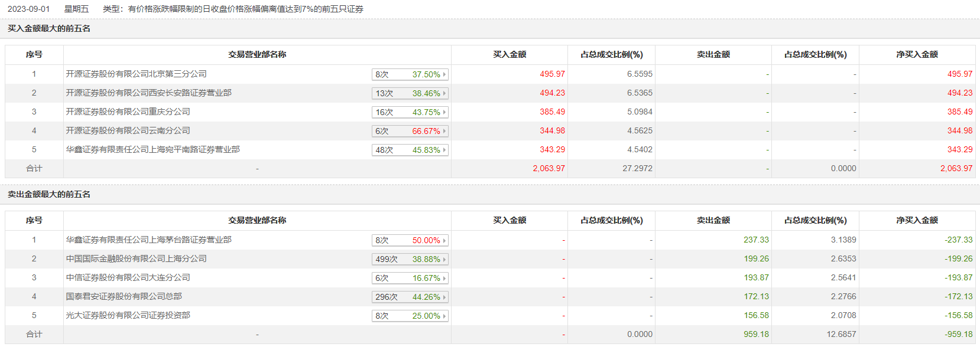Viewport: 980px width, 347px height.
Task: Click buy amount 494.23 in buy-table row 2
Action: [552, 93]
